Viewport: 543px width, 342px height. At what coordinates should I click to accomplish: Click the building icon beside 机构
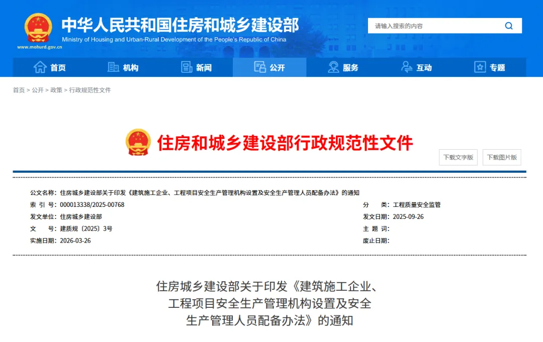point(113,67)
